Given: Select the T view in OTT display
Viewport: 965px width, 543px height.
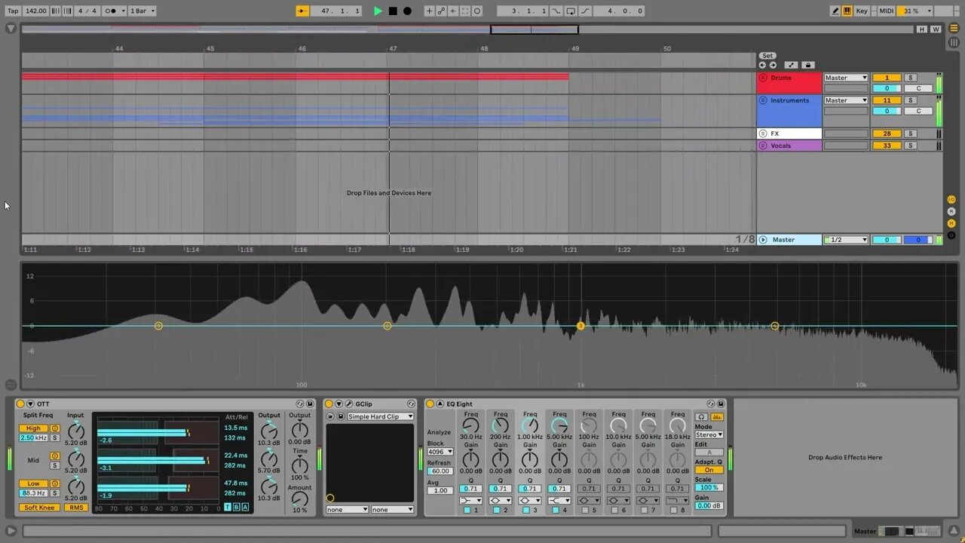Looking at the screenshot, I should coord(228,508).
